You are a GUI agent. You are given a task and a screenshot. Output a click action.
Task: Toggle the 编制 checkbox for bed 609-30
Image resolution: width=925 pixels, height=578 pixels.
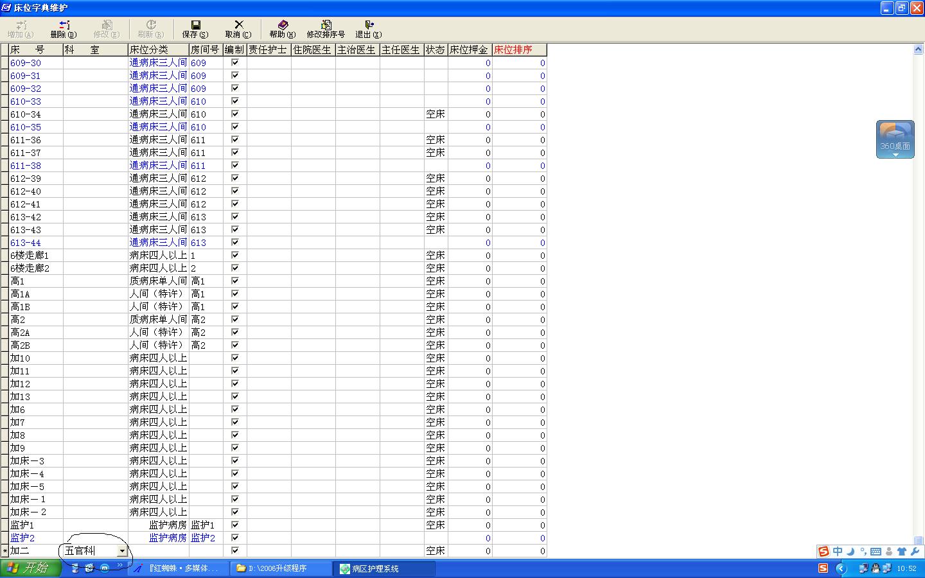[234, 62]
